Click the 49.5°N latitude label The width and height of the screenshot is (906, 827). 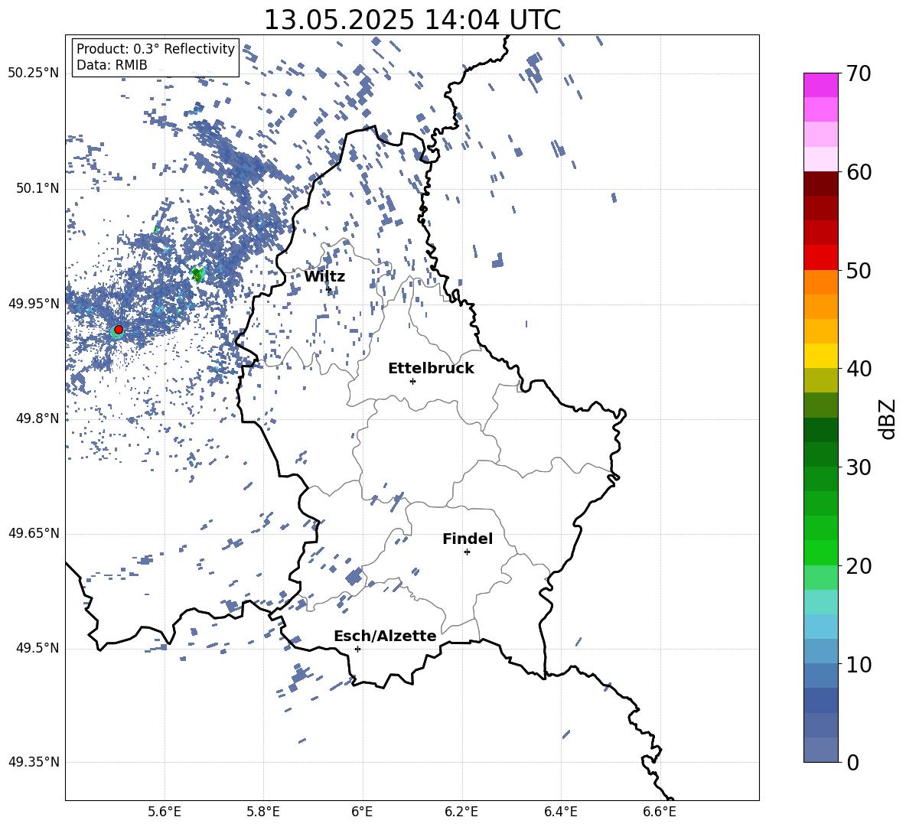point(37,648)
